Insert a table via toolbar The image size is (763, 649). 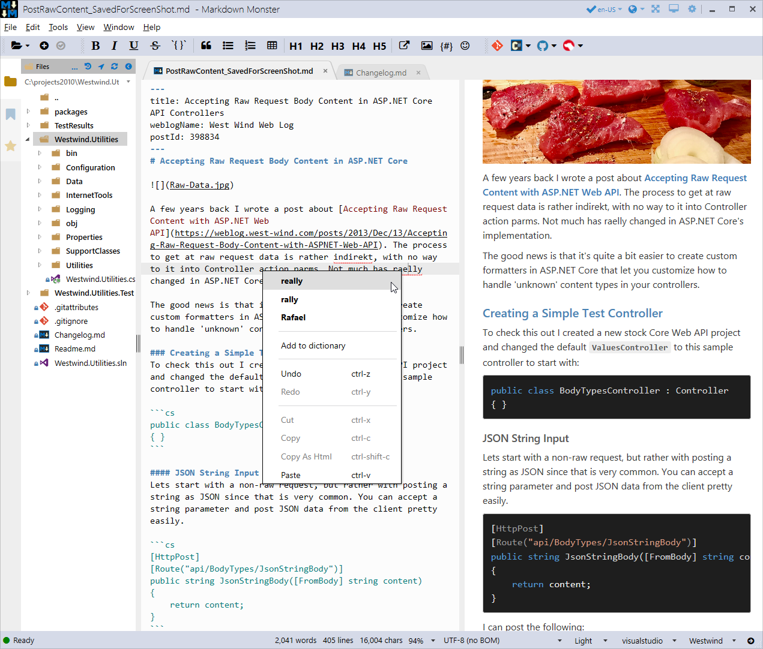(272, 46)
